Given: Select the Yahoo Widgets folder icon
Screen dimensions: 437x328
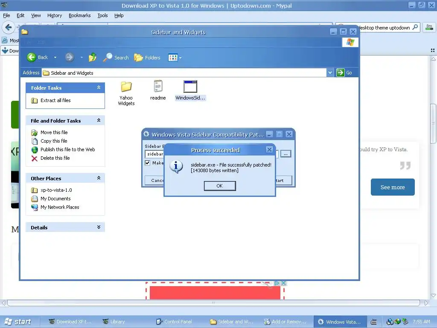Looking at the screenshot, I should click(126, 87).
